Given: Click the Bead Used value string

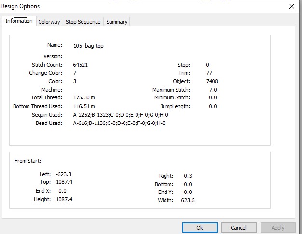Looking at the screenshot, I should (x=119, y=123).
